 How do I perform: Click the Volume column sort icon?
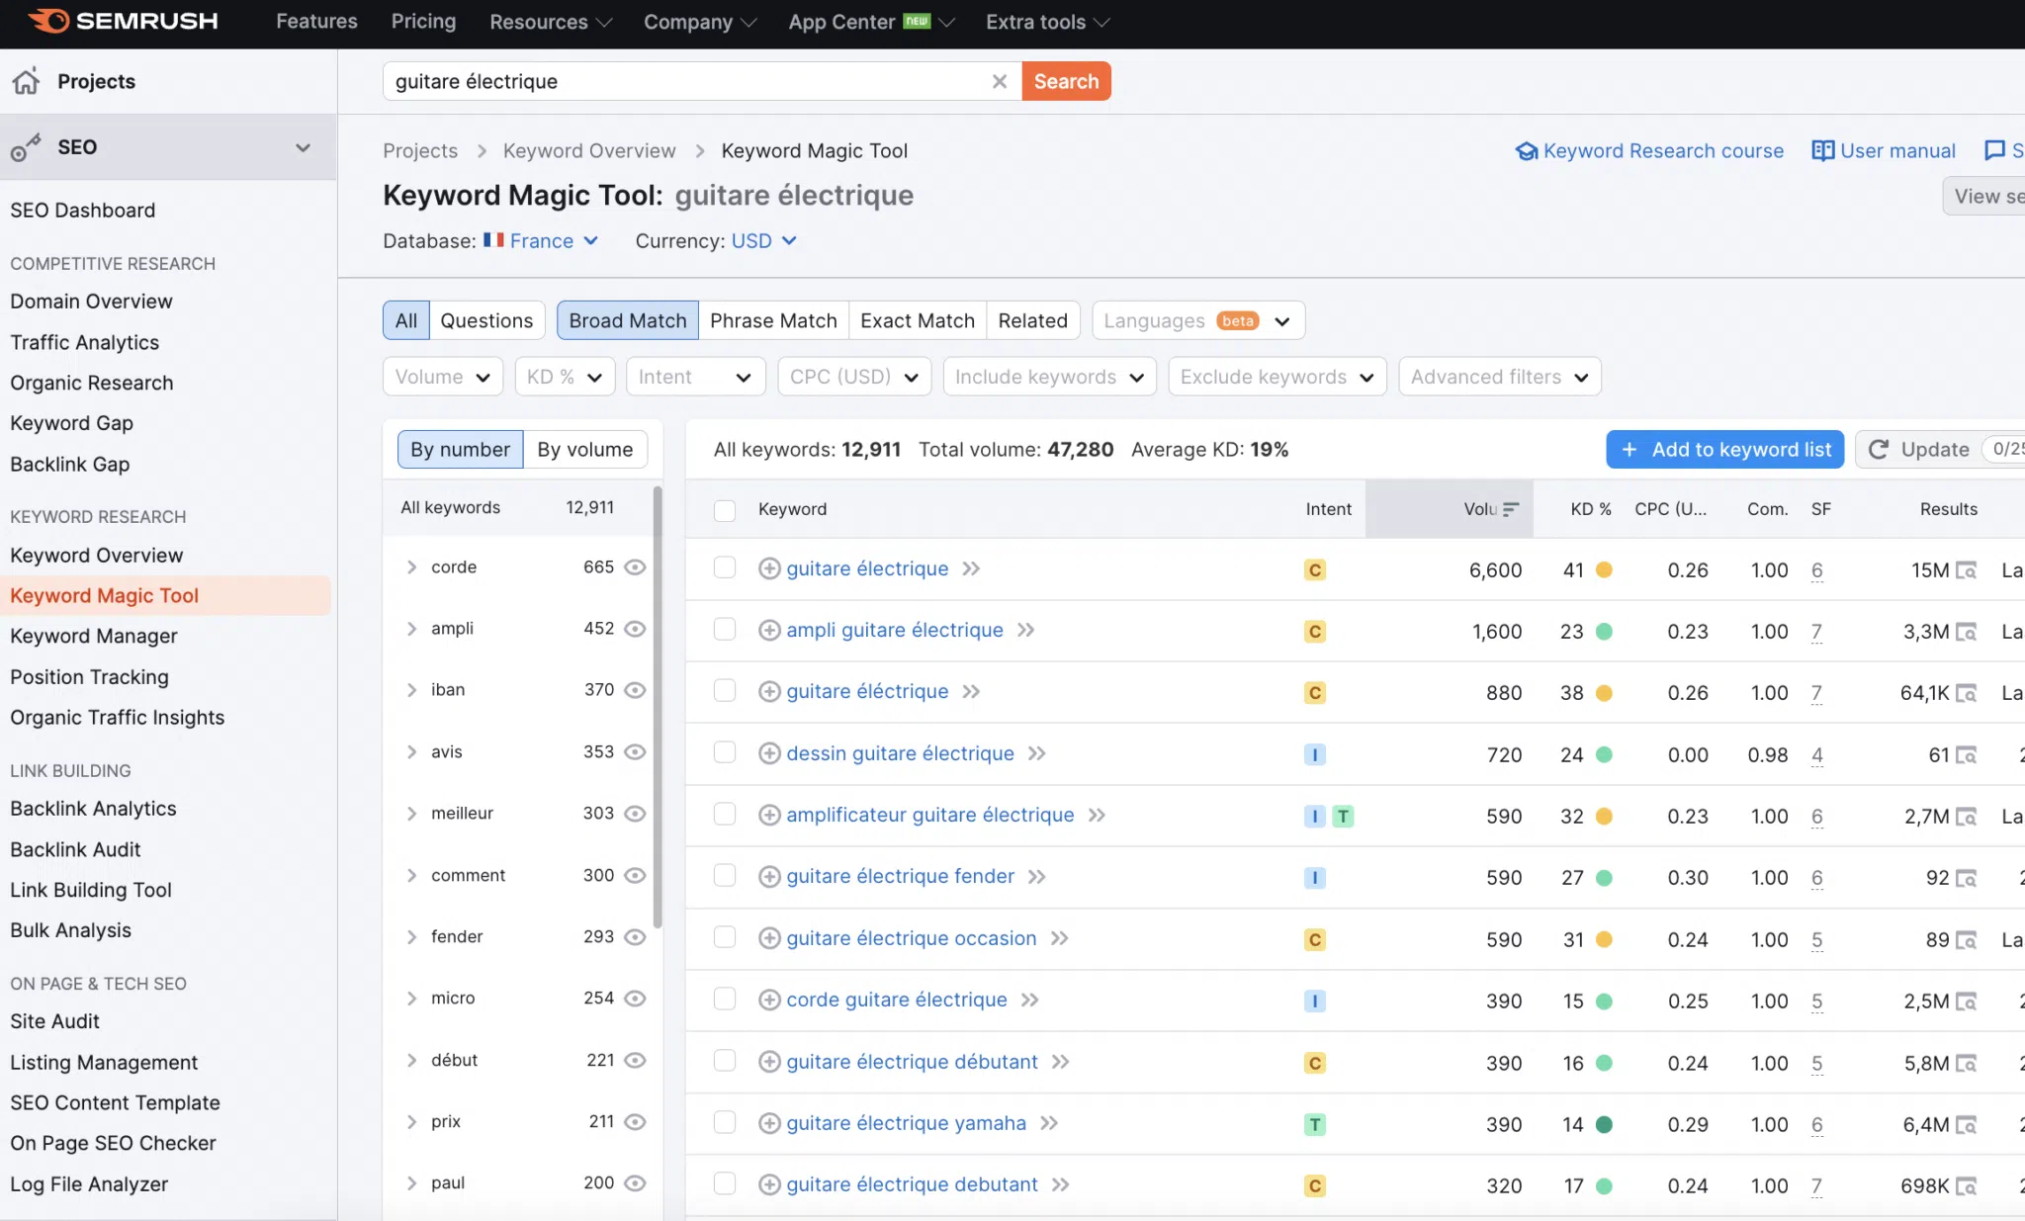pyautogui.click(x=1510, y=509)
